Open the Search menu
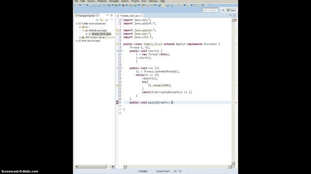 click(x=125, y=1)
